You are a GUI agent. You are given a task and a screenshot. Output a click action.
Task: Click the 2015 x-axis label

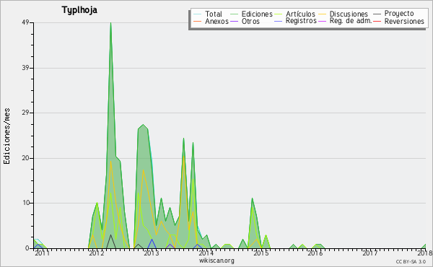[261, 253]
